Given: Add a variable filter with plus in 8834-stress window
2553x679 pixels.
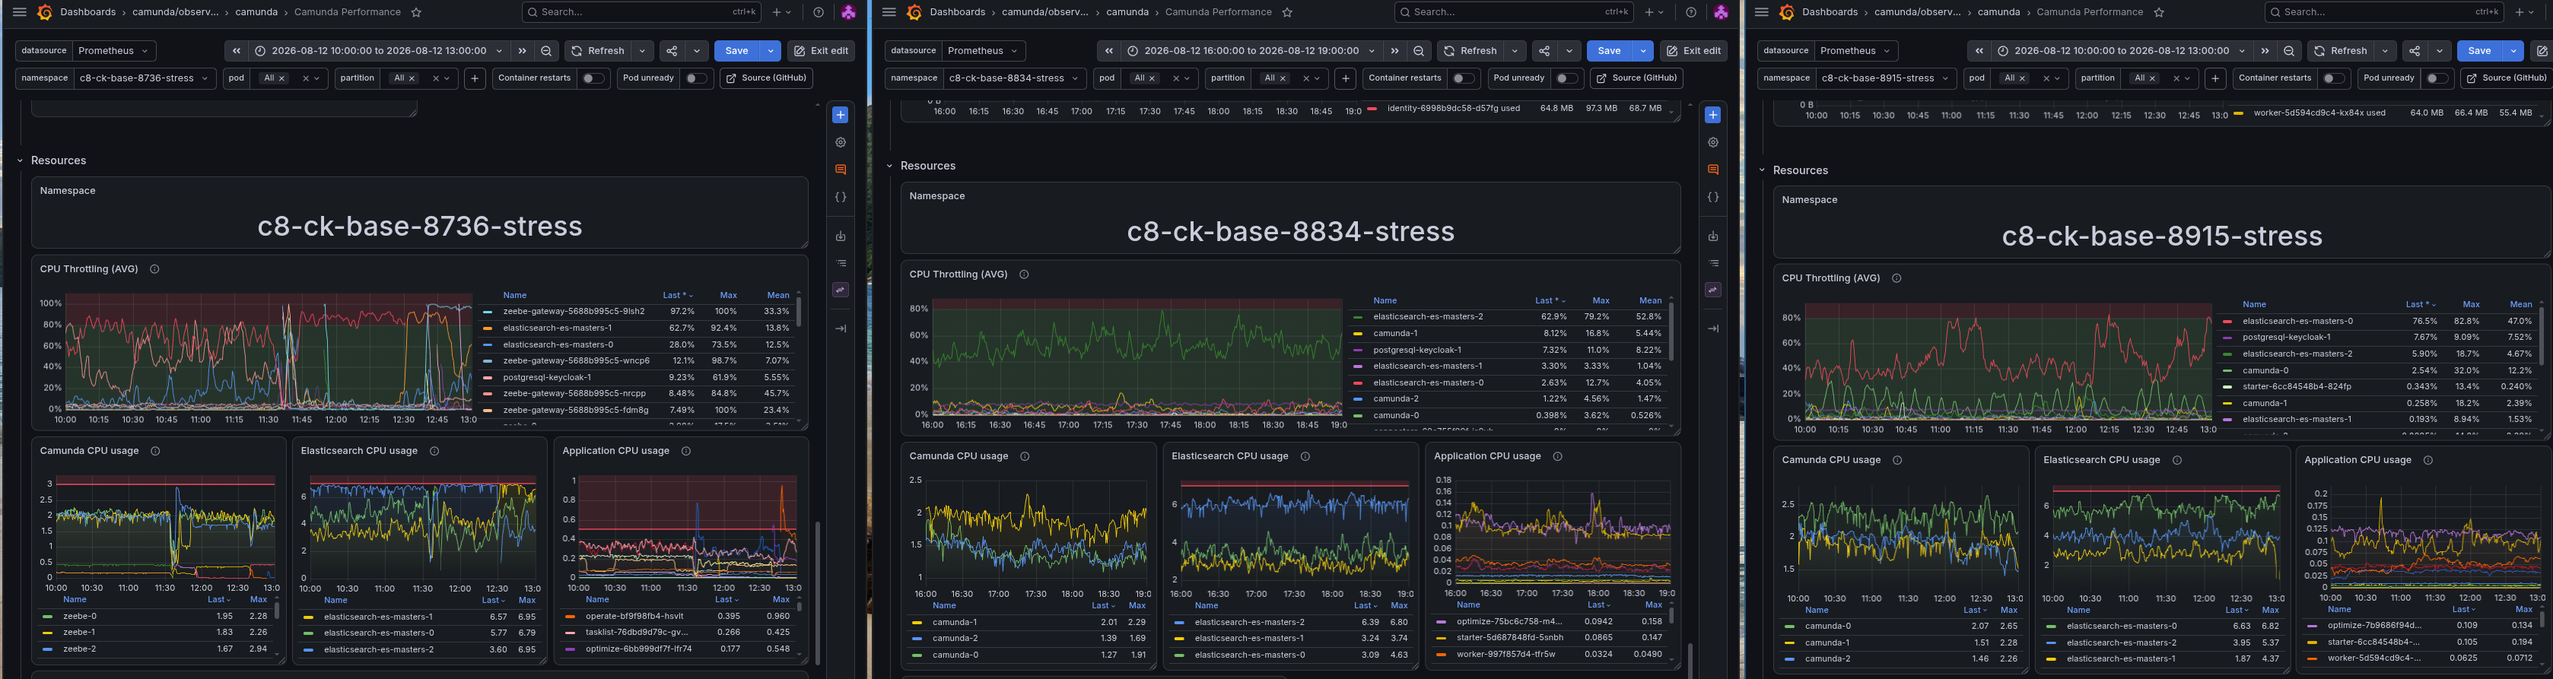Looking at the screenshot, I should pos(1345,78).
